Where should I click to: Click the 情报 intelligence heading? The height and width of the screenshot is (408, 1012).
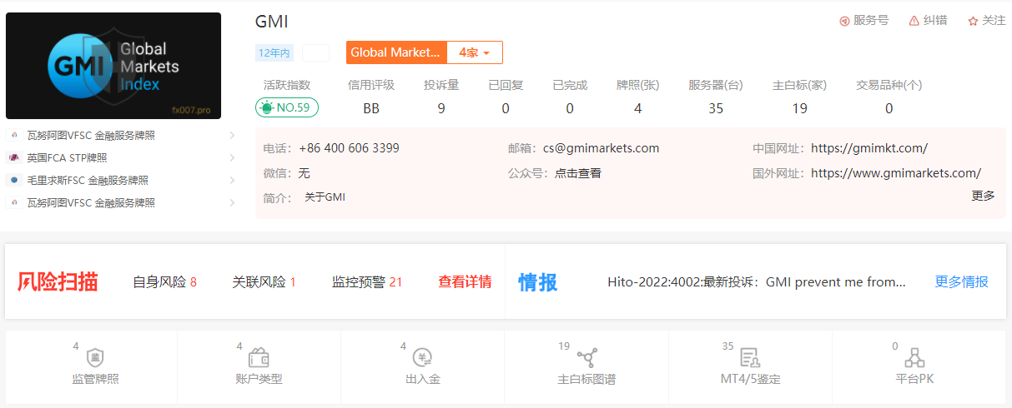coord(538,282)
